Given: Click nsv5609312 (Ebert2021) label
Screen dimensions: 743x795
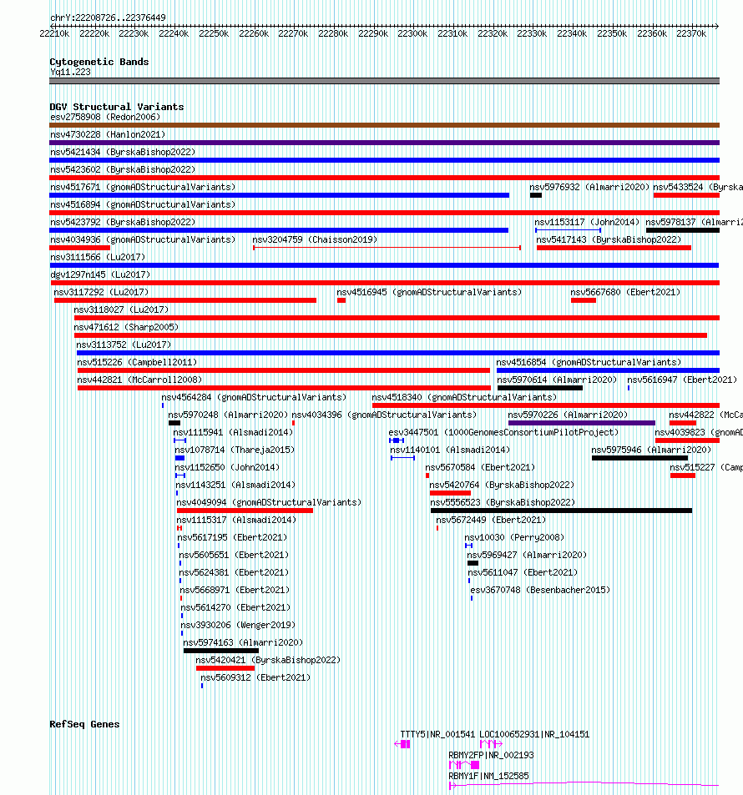Looking at the screenshot, I should coord(255,677).
